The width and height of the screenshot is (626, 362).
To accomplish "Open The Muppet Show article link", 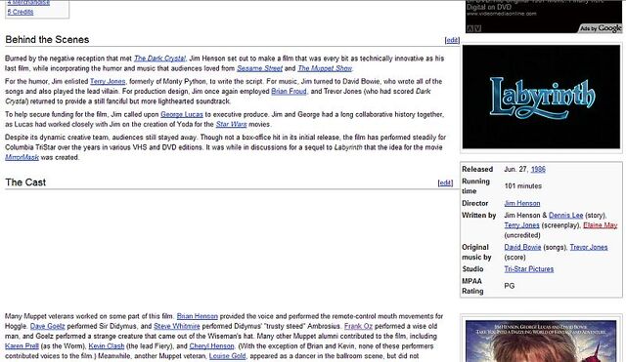I will (x=325, y=68).
